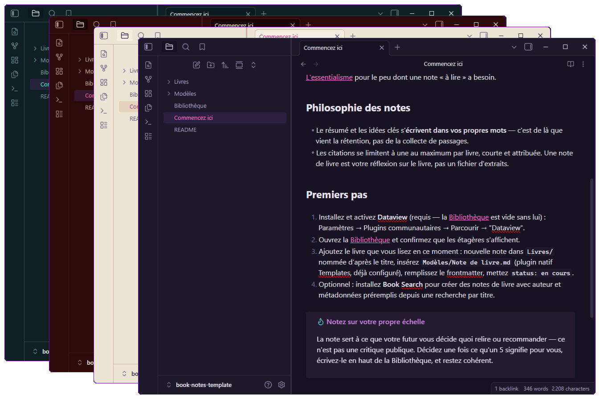Click the New note icon in the file explorer
The height and width of the screenshot is (399, 600).
[x=196, y=65]
